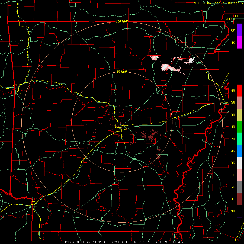Click the GC legend label
This screenshot has width=244, height=244.
233,187
